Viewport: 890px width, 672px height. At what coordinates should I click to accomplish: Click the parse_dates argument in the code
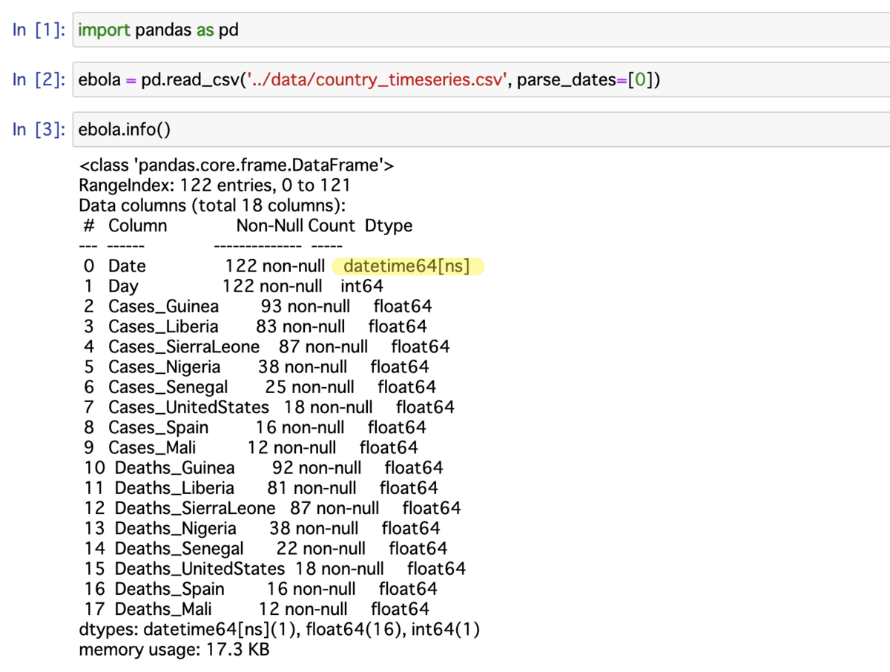[588, 80]
